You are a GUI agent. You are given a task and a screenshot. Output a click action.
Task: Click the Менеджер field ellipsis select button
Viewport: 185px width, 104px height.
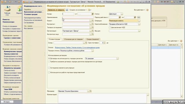(x=88, y=91)
